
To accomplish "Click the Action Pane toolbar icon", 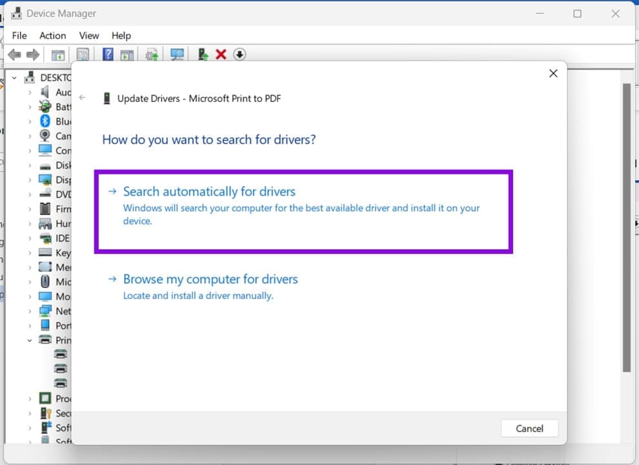I will coord(127,55).
